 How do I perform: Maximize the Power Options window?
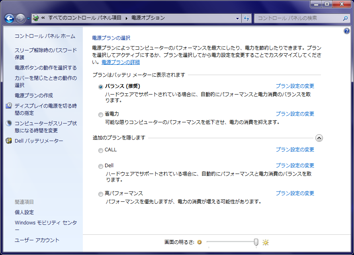(327, 4)
